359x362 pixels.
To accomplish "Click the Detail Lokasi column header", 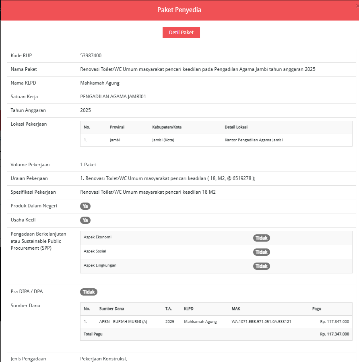I will click(236, 127).
